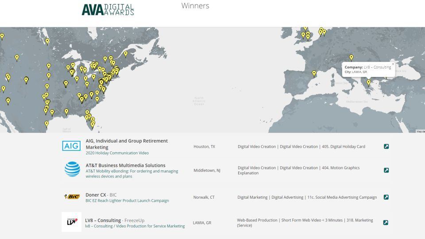Open external link icon for AIG entry
The width and height of the screenshot is (425, 239).
click(386, 146)
